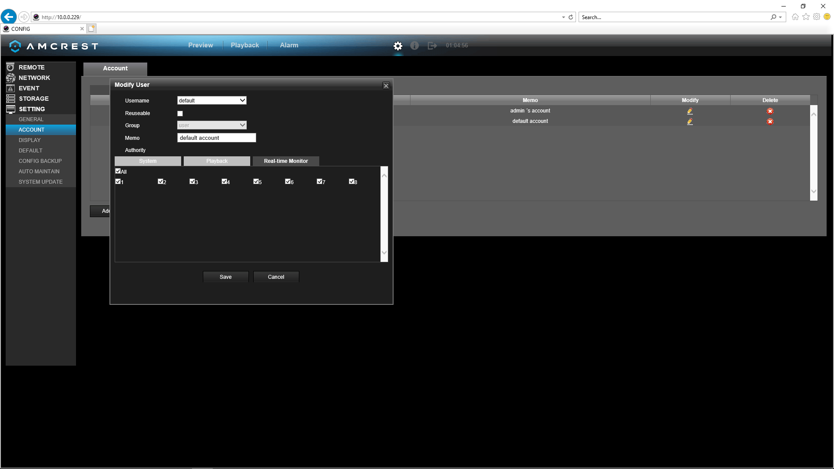Cancel the Modify User dialog
Image resolution: width=834 pixels, height=469 pixels.
pos(276,277)
